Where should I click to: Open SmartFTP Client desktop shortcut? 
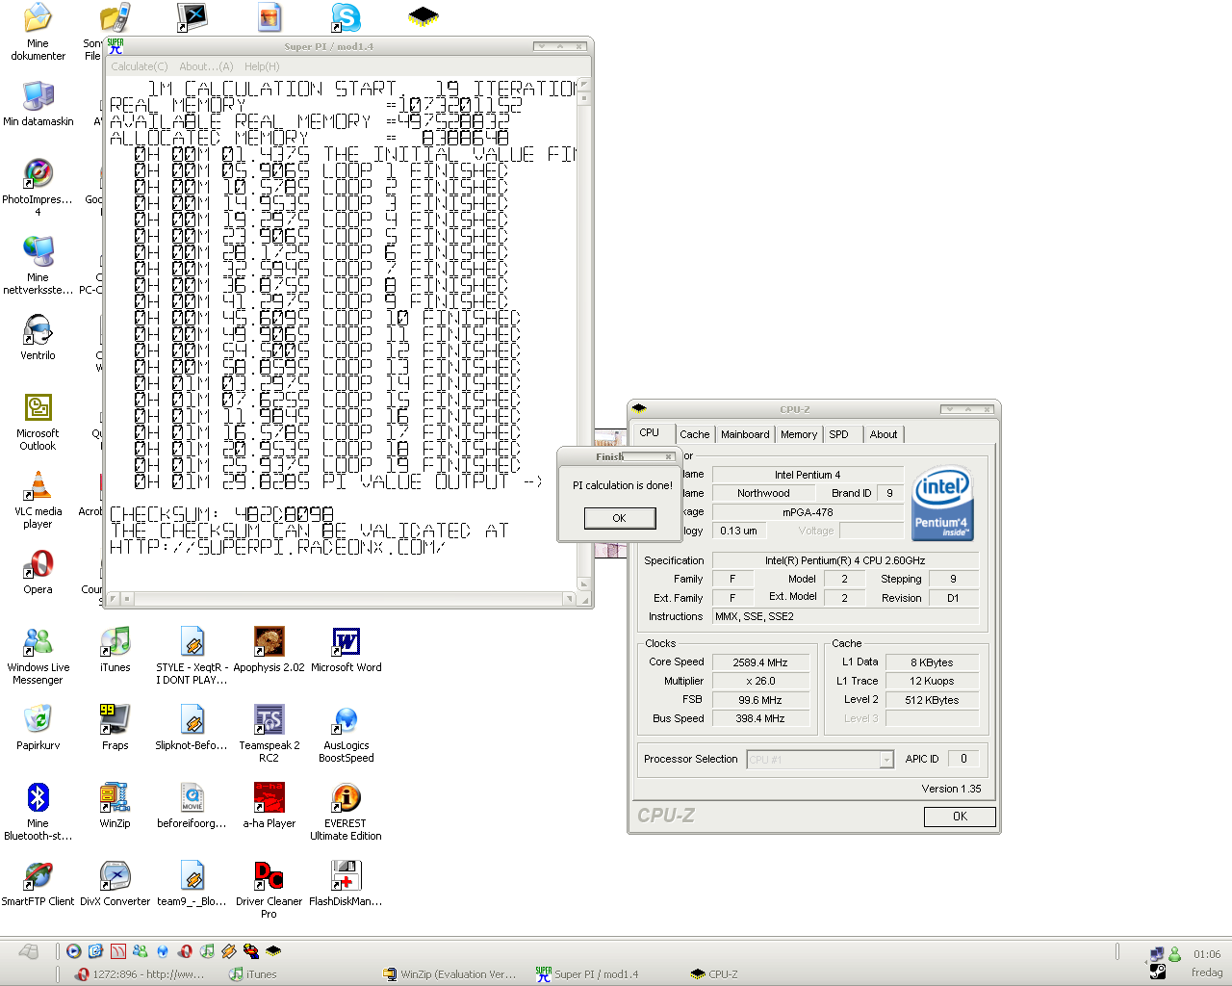38,883
